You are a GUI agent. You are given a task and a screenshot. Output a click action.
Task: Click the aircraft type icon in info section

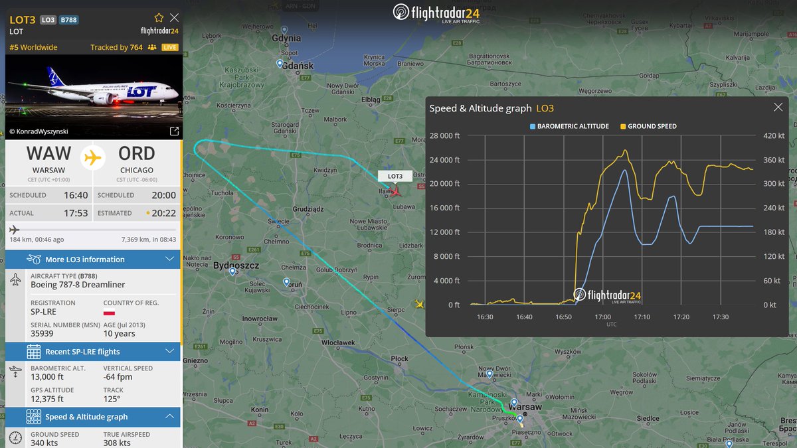(x=17, y=280)
